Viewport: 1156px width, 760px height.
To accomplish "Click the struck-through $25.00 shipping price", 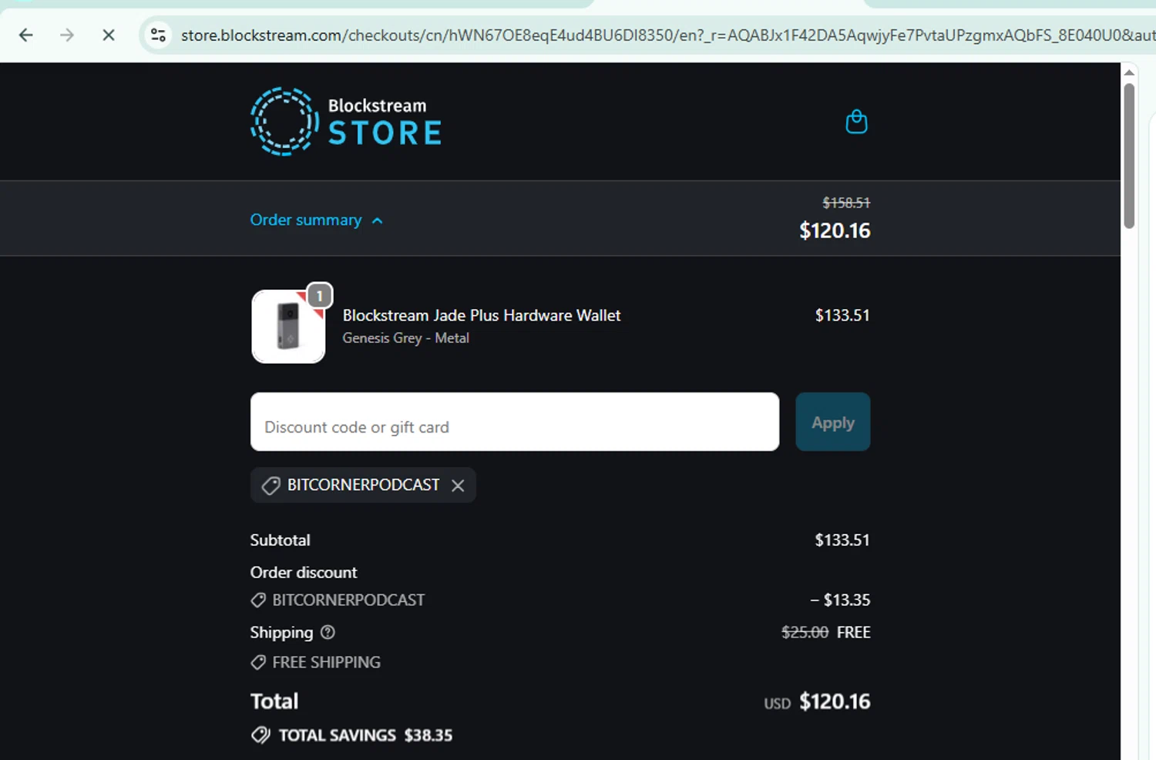I will [x=805, y=632].
